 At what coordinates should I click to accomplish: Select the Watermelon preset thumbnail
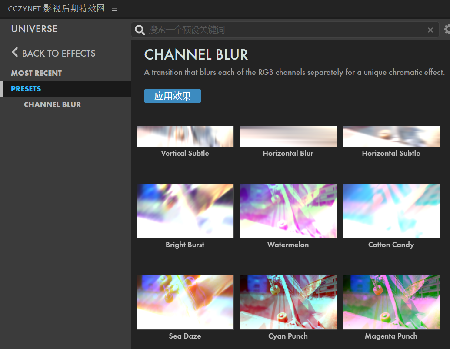click(288, 211)
